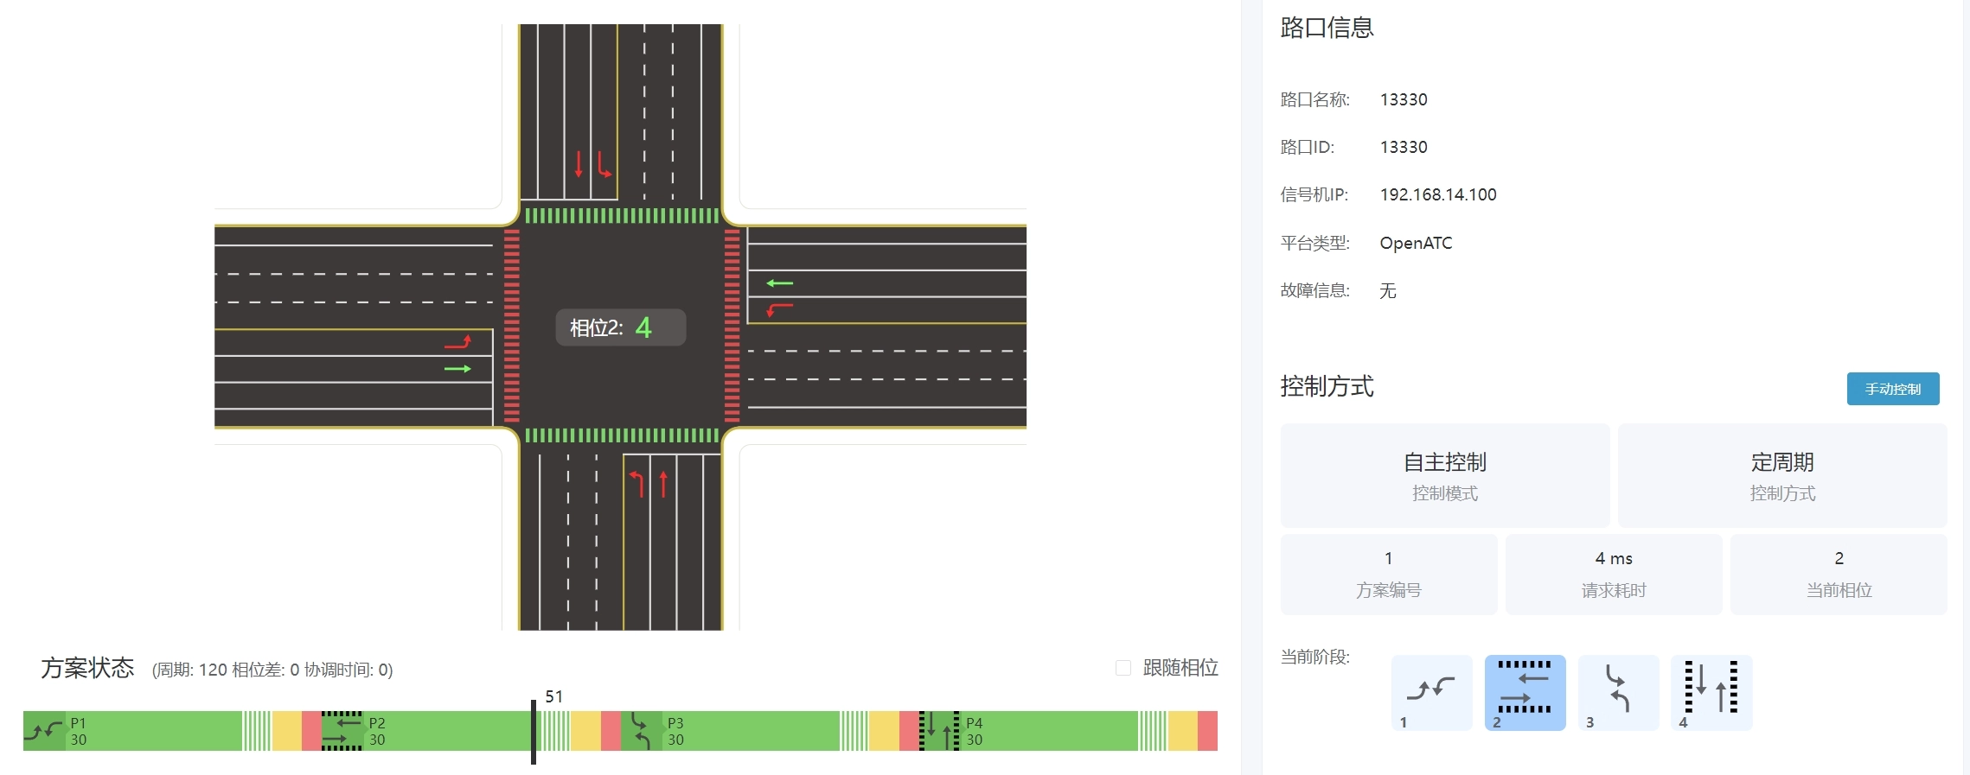The image size is (1970, 775).
Task: Click the 相位2 countdown label in intersection
Action: [x=620, y=327]
